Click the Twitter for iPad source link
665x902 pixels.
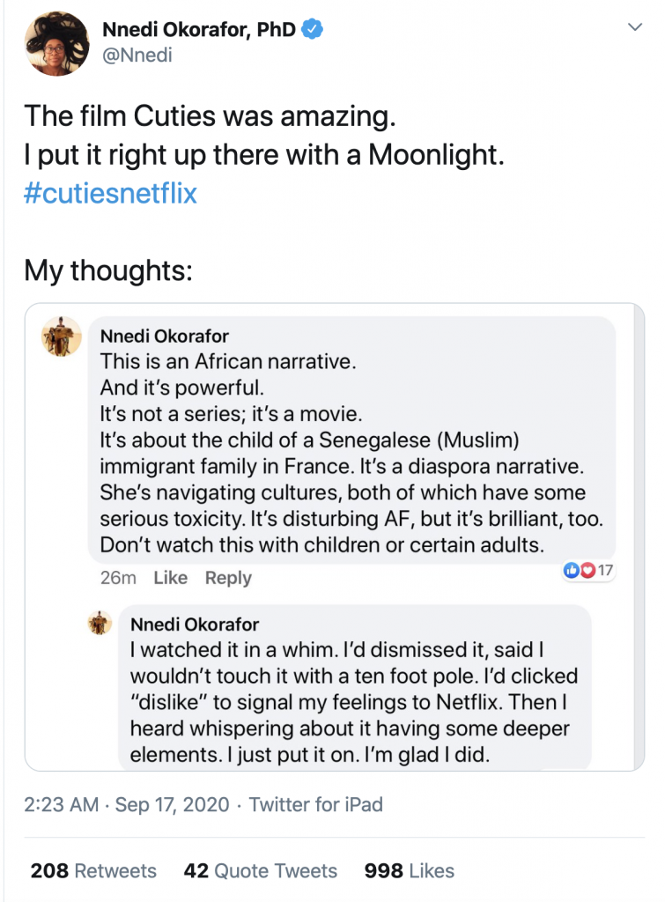[316, 804]
